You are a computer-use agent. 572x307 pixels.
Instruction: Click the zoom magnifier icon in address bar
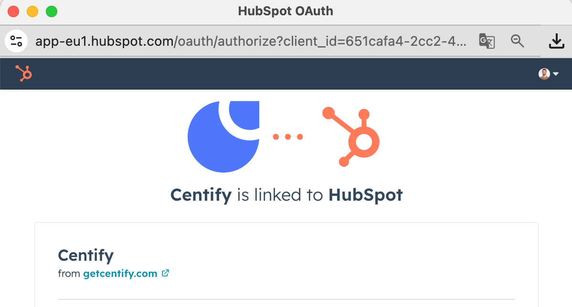pyautogui.click(x=517, y=41)
